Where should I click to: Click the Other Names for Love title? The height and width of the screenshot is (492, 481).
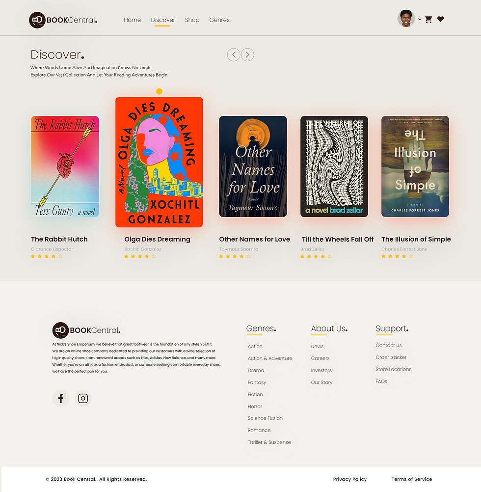coord(255,239)
